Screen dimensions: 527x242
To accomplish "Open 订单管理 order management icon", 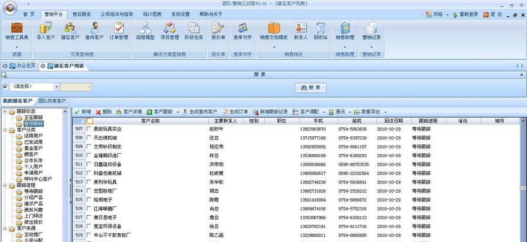I will tap(119, 32).
